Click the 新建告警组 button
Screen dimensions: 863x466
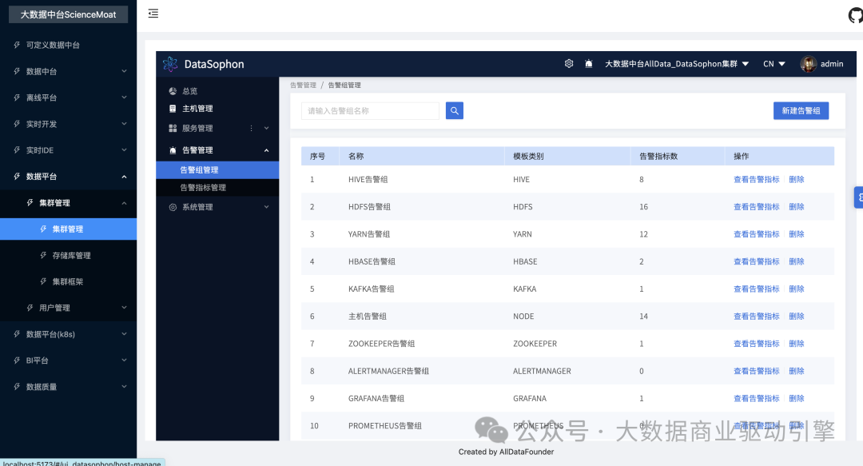tap(801, 111)
